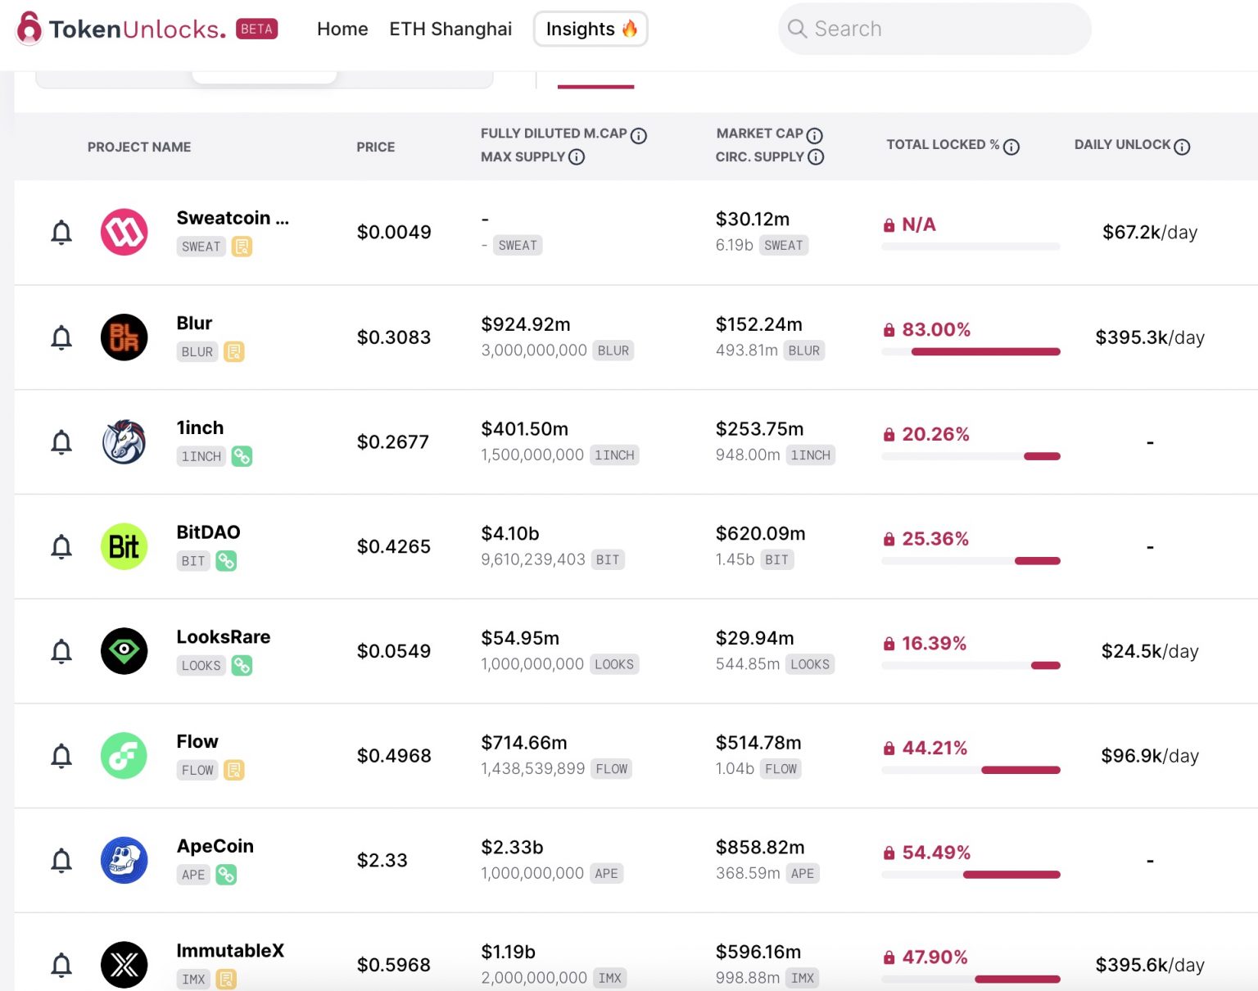Screen dimensions: 1258x991
Task: Click the yellow document badge next to BLUR
Action: (234, 351)
